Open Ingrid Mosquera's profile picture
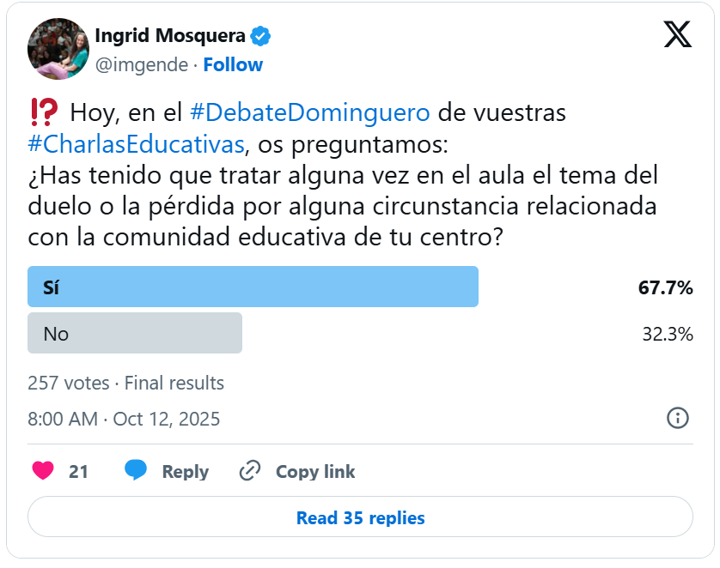 [58, 49]
